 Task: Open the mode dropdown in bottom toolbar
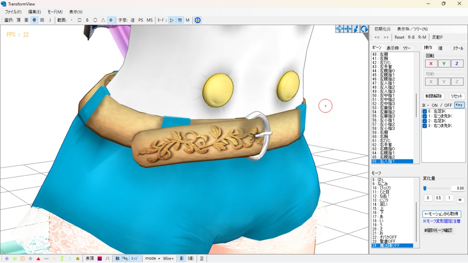153,258
